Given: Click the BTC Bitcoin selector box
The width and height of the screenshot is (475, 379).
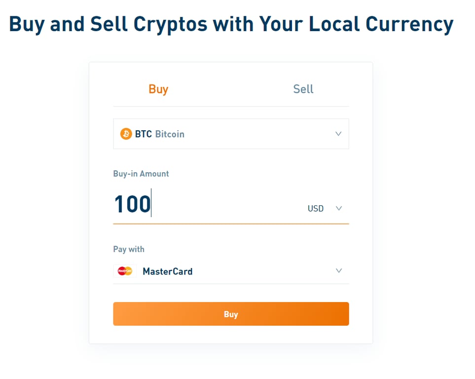Looking at the screenshot, I should (231, 134).
